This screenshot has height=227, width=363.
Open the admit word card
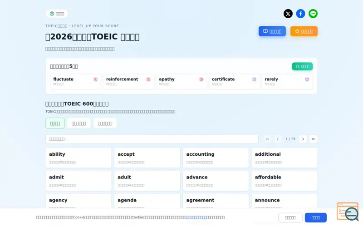(78, 181)
